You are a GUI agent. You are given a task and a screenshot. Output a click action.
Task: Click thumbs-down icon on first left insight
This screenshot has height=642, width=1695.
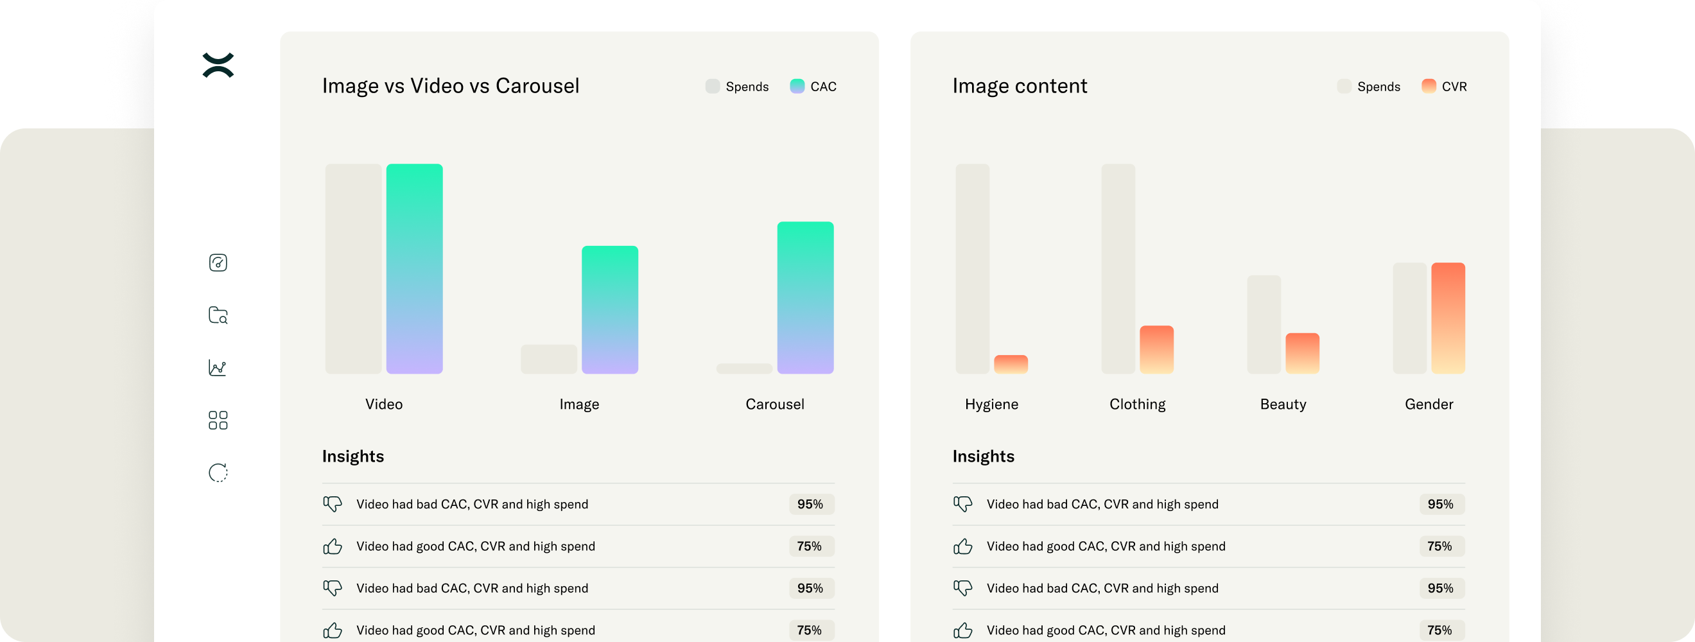tap(333, 504)
